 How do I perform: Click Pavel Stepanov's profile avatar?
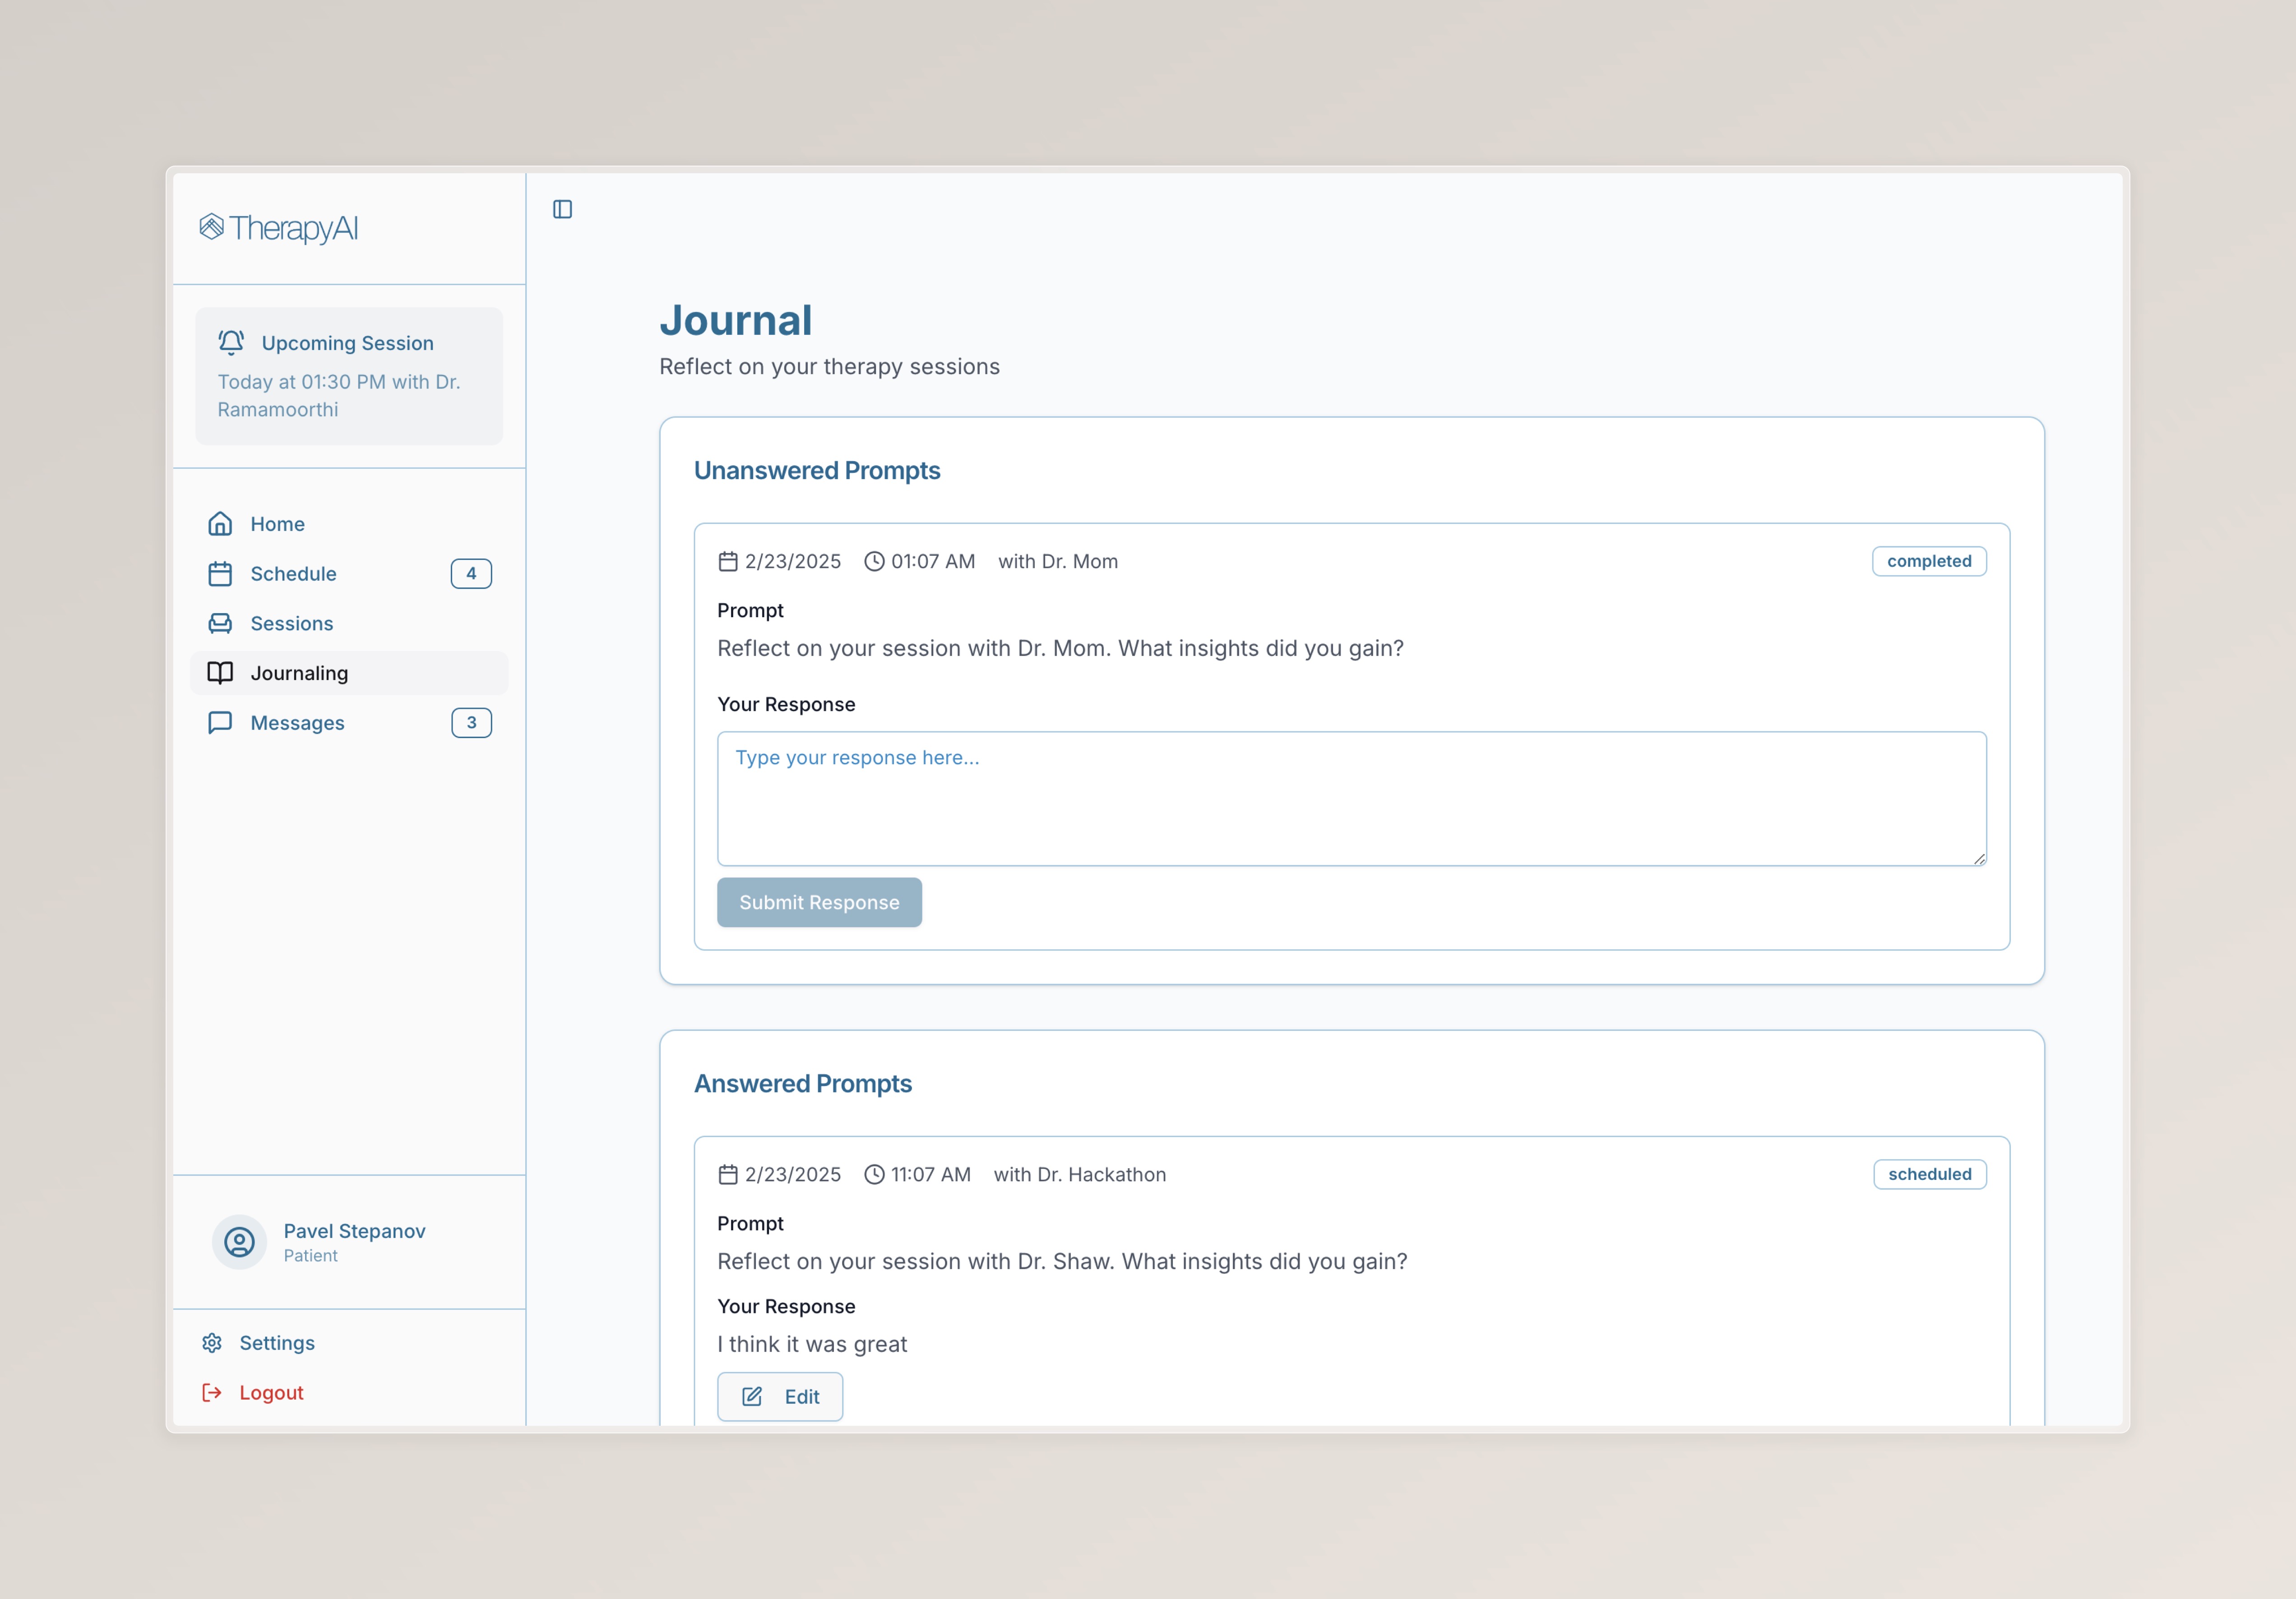coord(239,1242)
